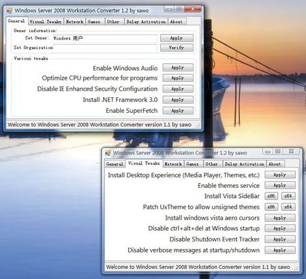The image size is (306, 279).
Task: Apply Enable themes service
Action: point(280,185)
